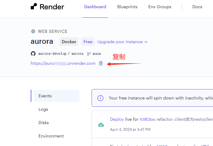The width and height of the screenshot is (213, 146).
Task: Open the aurora-develop / aurora repository link
Action: [x=61, y=54]
